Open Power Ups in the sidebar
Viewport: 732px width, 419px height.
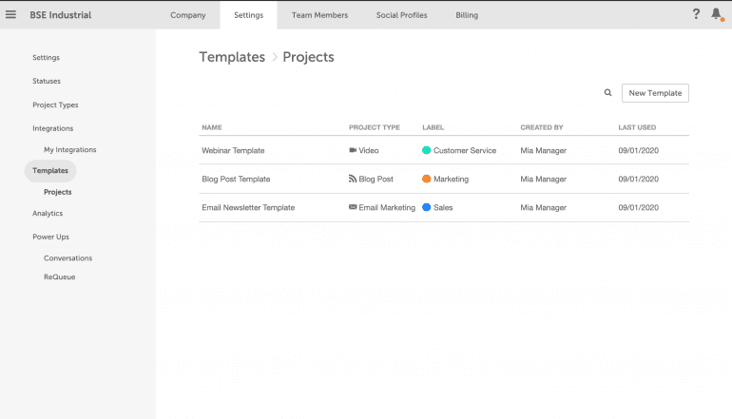pos(50,237)
